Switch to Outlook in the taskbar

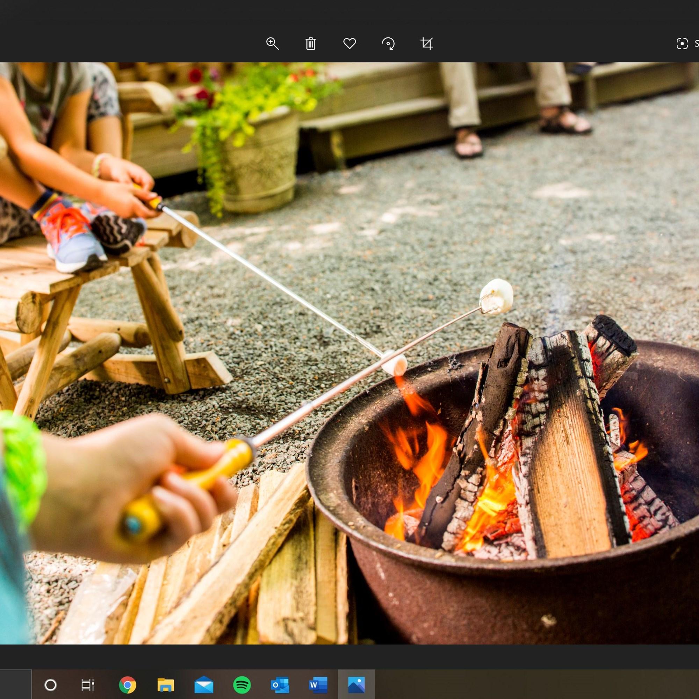(x=280, y=685)
